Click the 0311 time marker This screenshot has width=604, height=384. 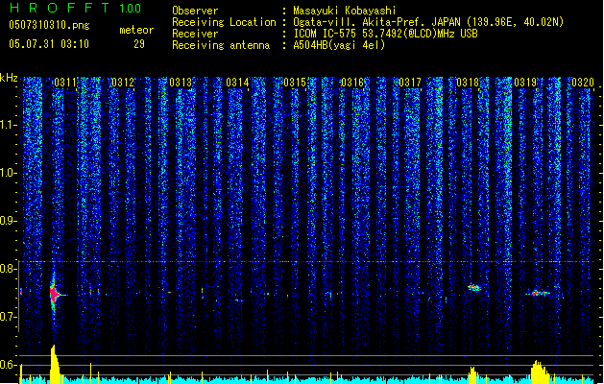65,82
